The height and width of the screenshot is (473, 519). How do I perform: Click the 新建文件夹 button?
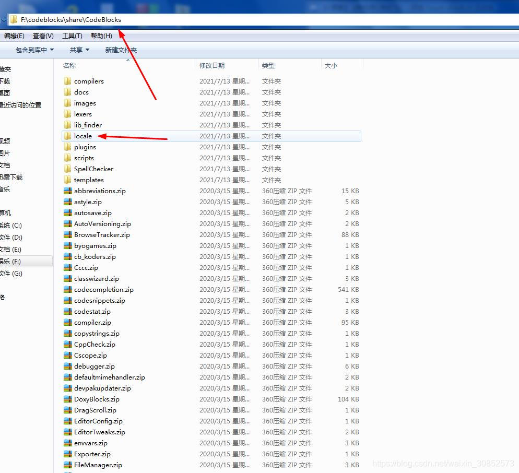121,50
